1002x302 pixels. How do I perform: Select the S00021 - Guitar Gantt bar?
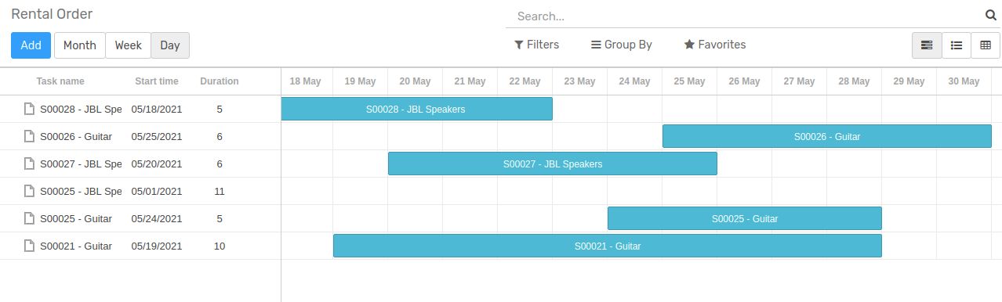tap(608, 246)
